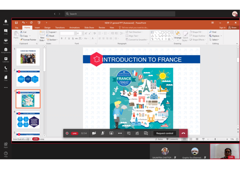The height and width of the screenshot is (169, 240).
Task: Click Tell me what you want to do
Action: coord(133,28)
